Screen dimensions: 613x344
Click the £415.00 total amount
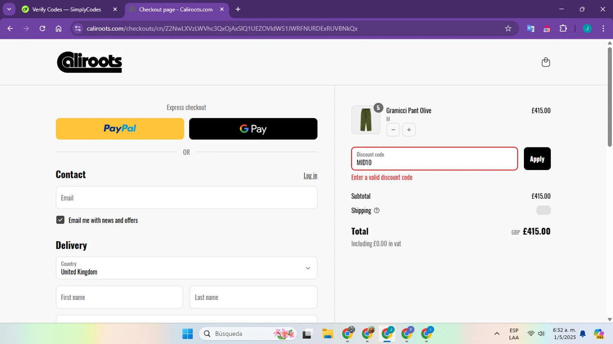[536, 231]
